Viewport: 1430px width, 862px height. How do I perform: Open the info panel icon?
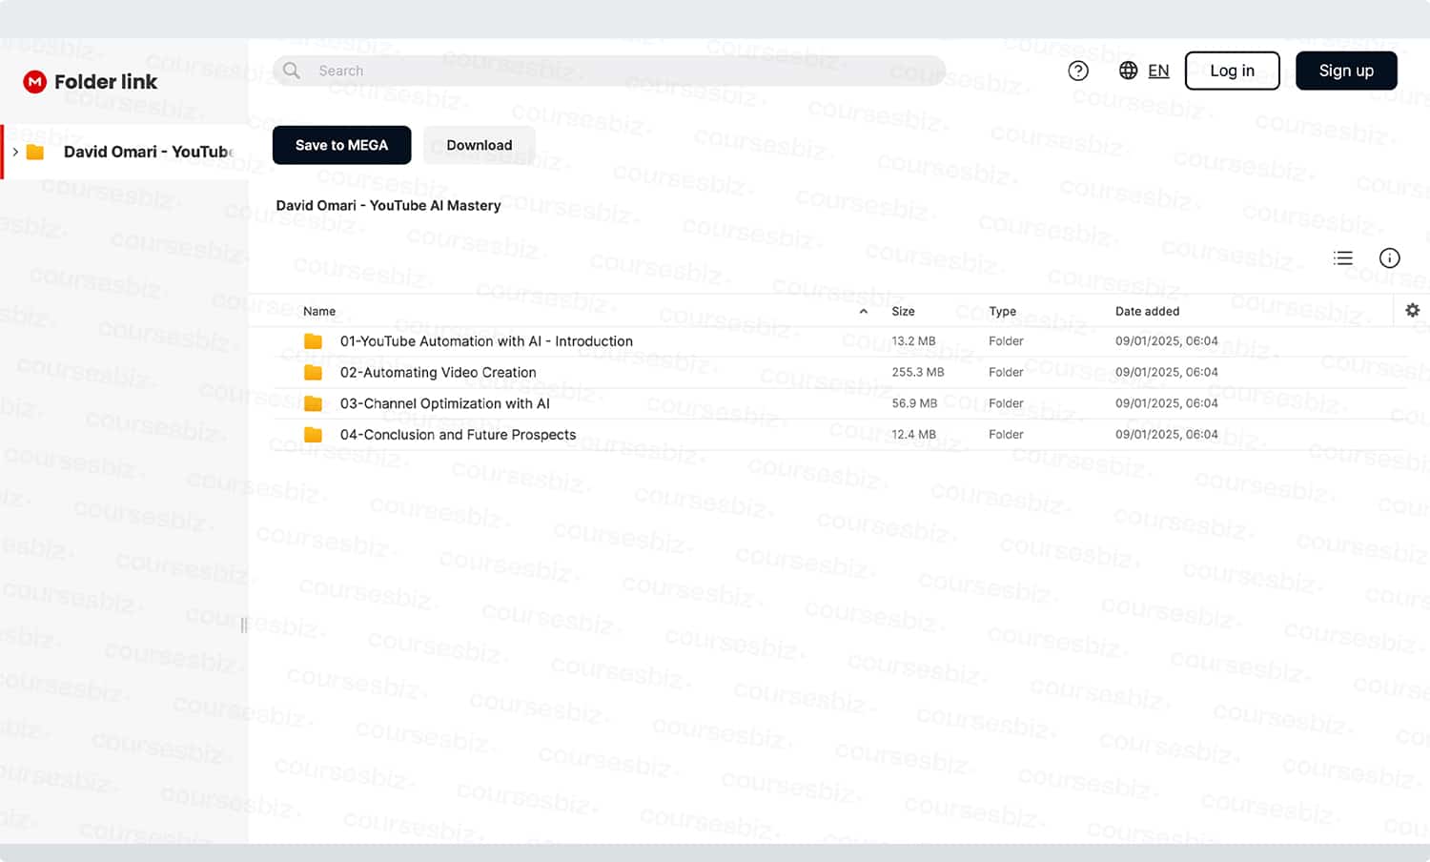1390,257
